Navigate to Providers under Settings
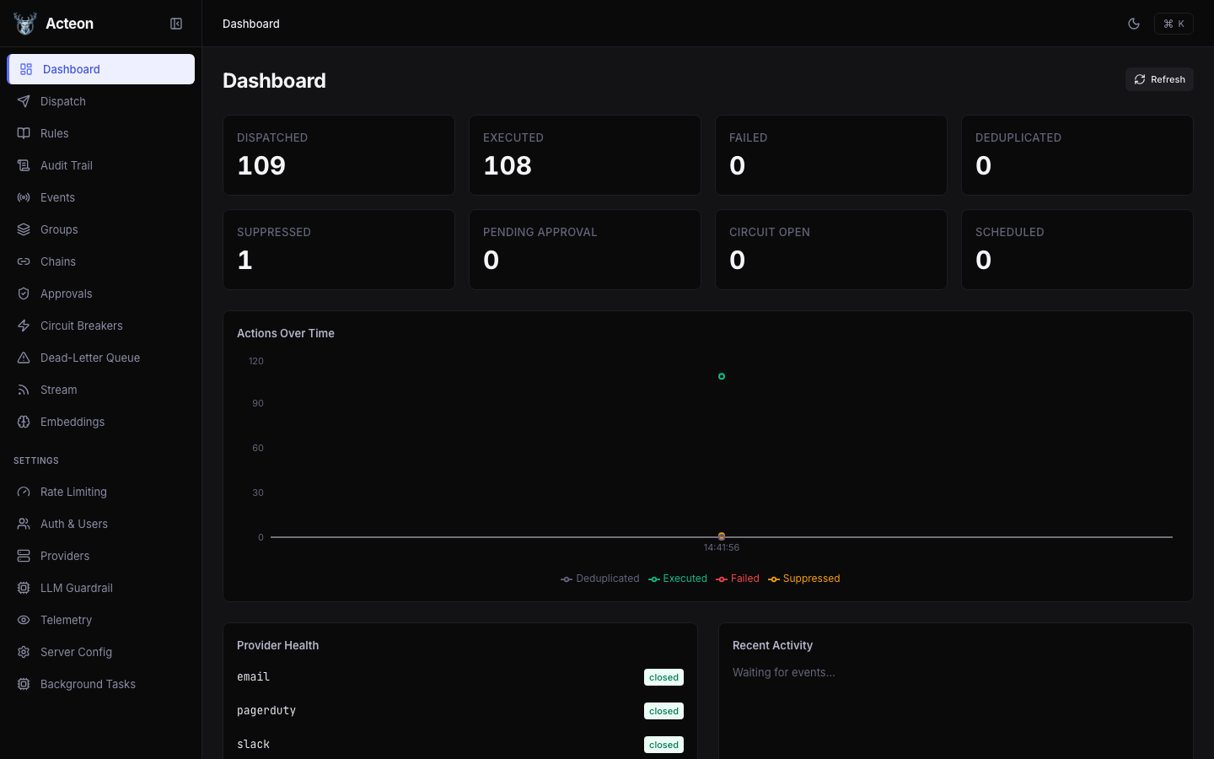 pos(65,556)
